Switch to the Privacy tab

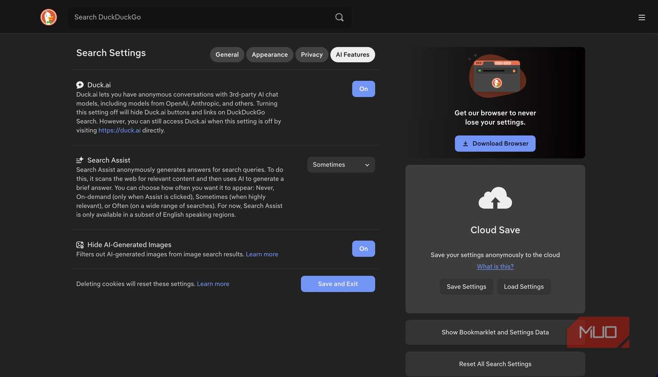click(312, 54)
